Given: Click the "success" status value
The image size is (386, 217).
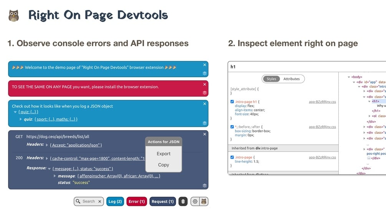Looking at the screenshot, I should pos(81,182).
